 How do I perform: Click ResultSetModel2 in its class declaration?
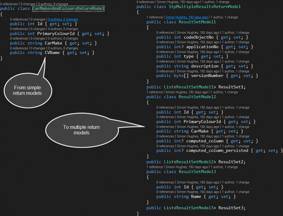tap(197, 97)
